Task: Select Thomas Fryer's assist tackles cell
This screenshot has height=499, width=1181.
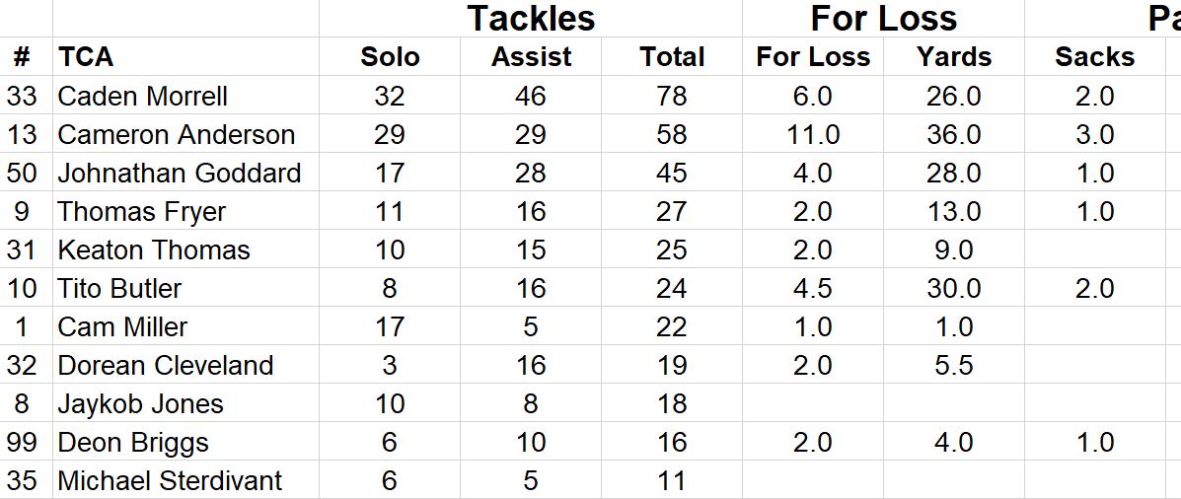Action: (x=531, y=211)
